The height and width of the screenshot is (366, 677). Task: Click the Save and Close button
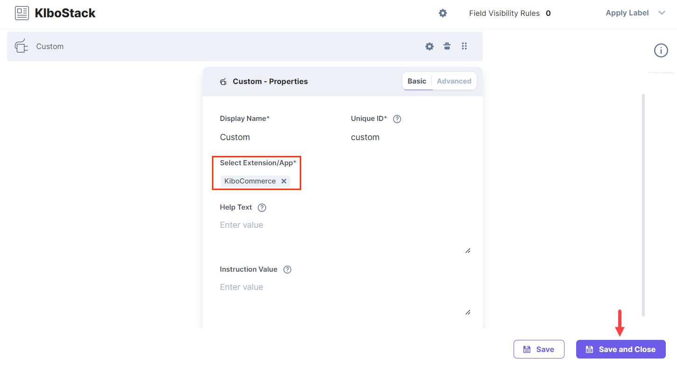coord(621,349)
